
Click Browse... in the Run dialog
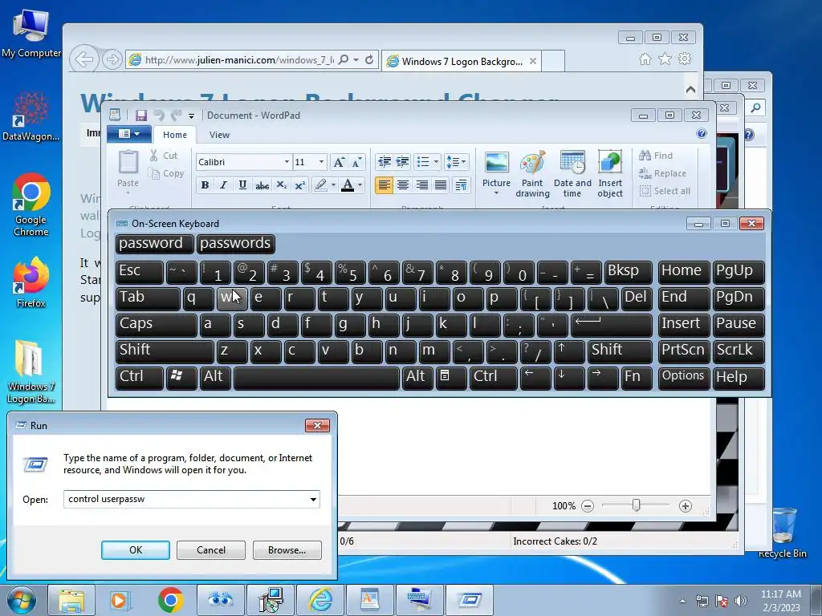pyautogui.click(x=287, y=550)
